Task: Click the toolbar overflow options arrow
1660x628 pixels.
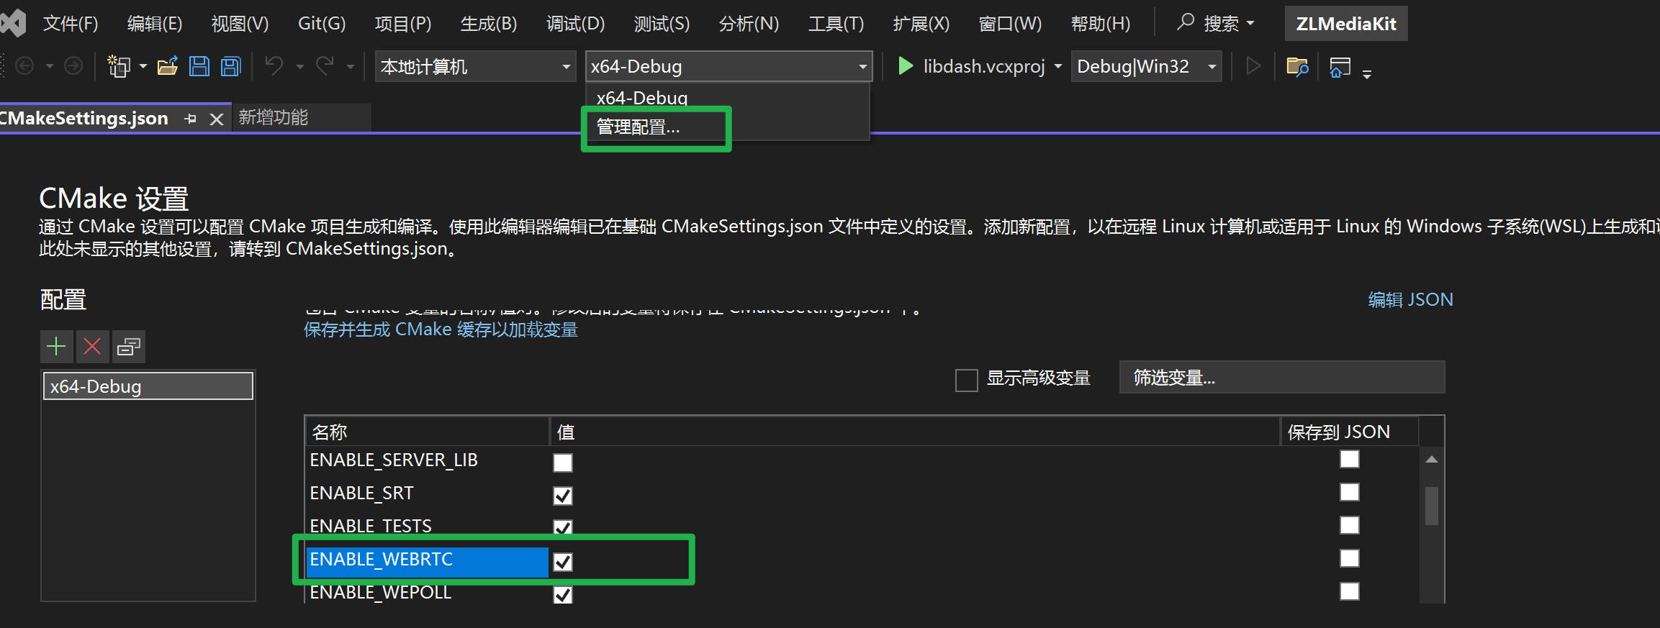Action: [1367, 73]
